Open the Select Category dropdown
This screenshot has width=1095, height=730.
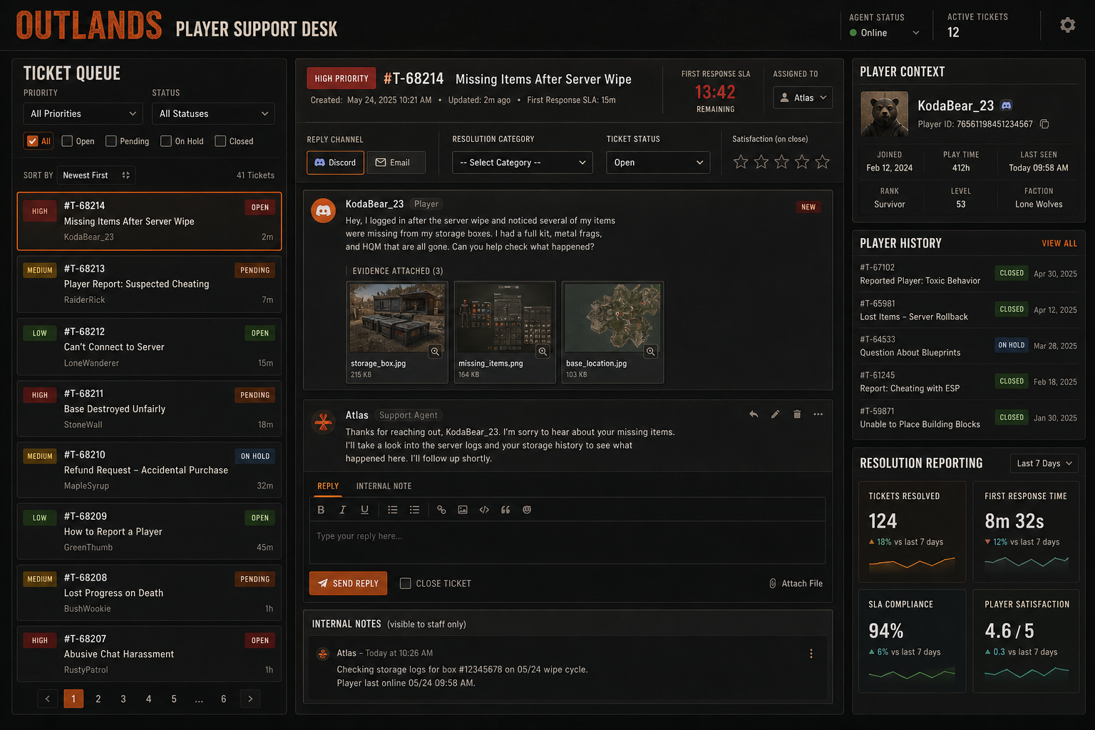pyautogui.click(x=523, y=163)
